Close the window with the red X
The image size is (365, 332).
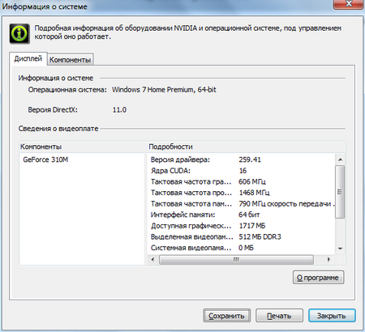pos(349,4)
